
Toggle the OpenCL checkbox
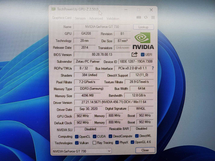(x=77, y=137)
